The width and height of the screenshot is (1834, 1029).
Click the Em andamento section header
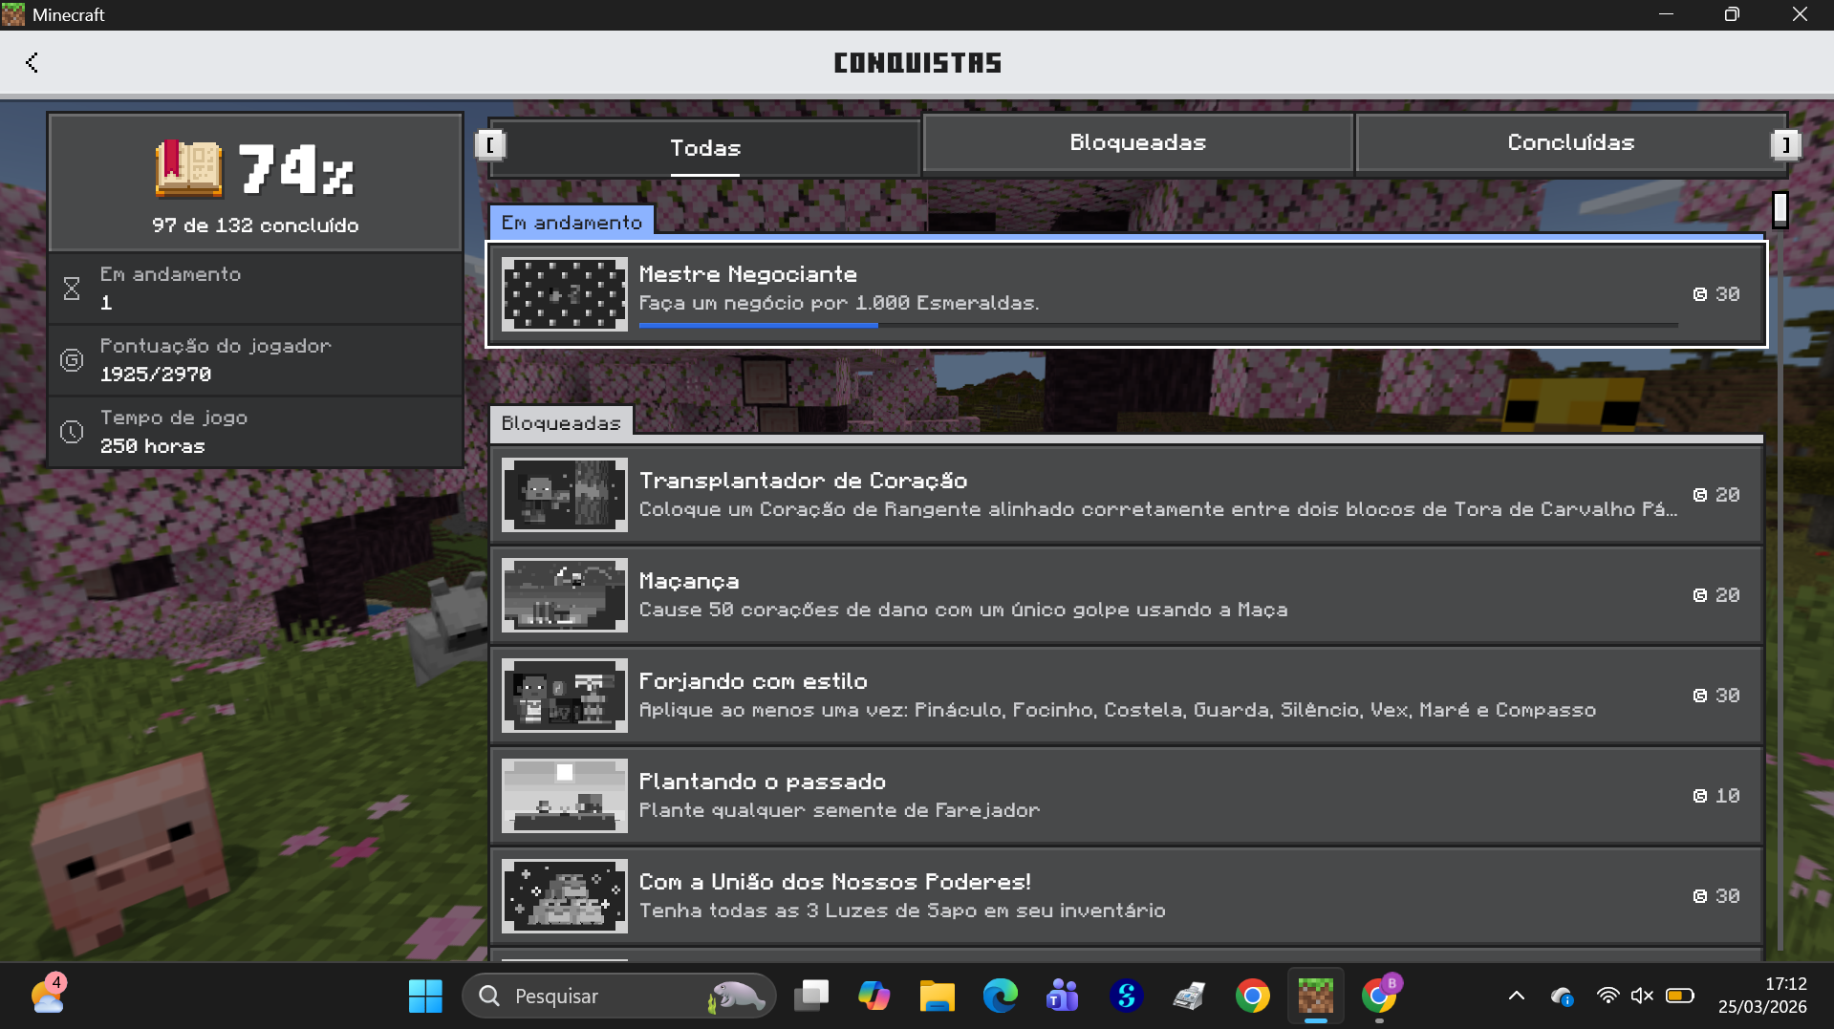572,223
